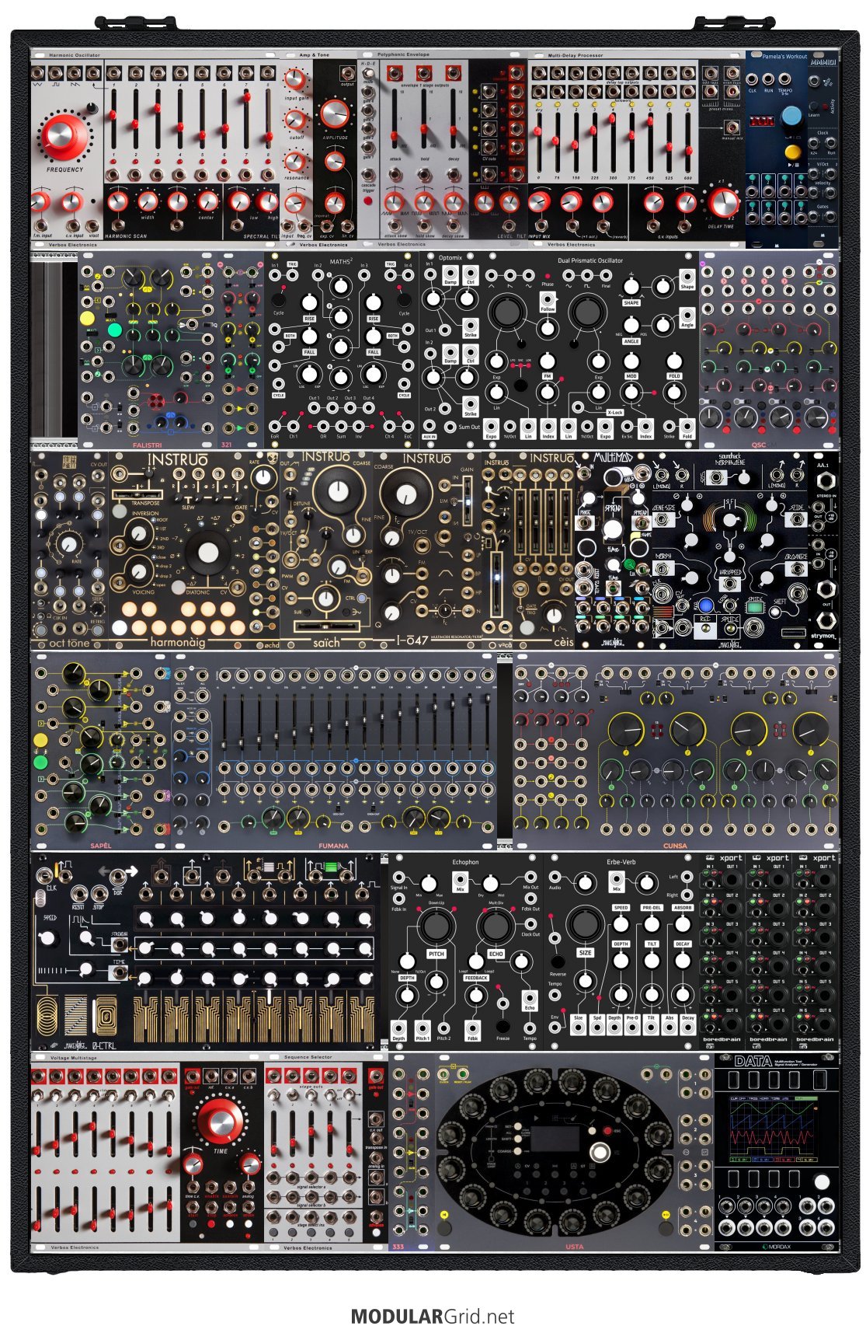Click the Optomix module title

450,257
